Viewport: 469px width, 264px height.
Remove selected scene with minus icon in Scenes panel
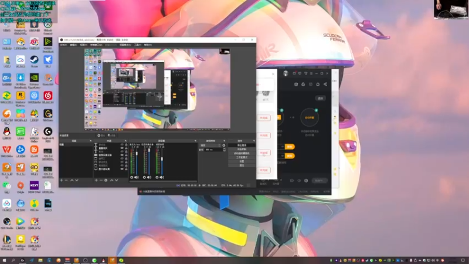click(x=66, y=180)
